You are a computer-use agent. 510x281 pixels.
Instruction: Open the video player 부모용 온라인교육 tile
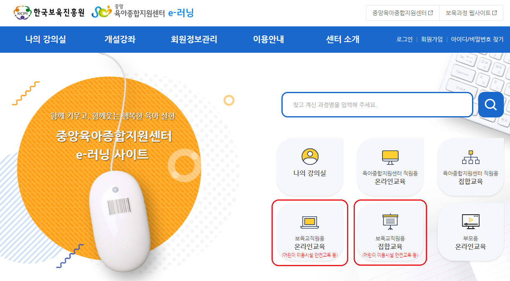(470, 233)
